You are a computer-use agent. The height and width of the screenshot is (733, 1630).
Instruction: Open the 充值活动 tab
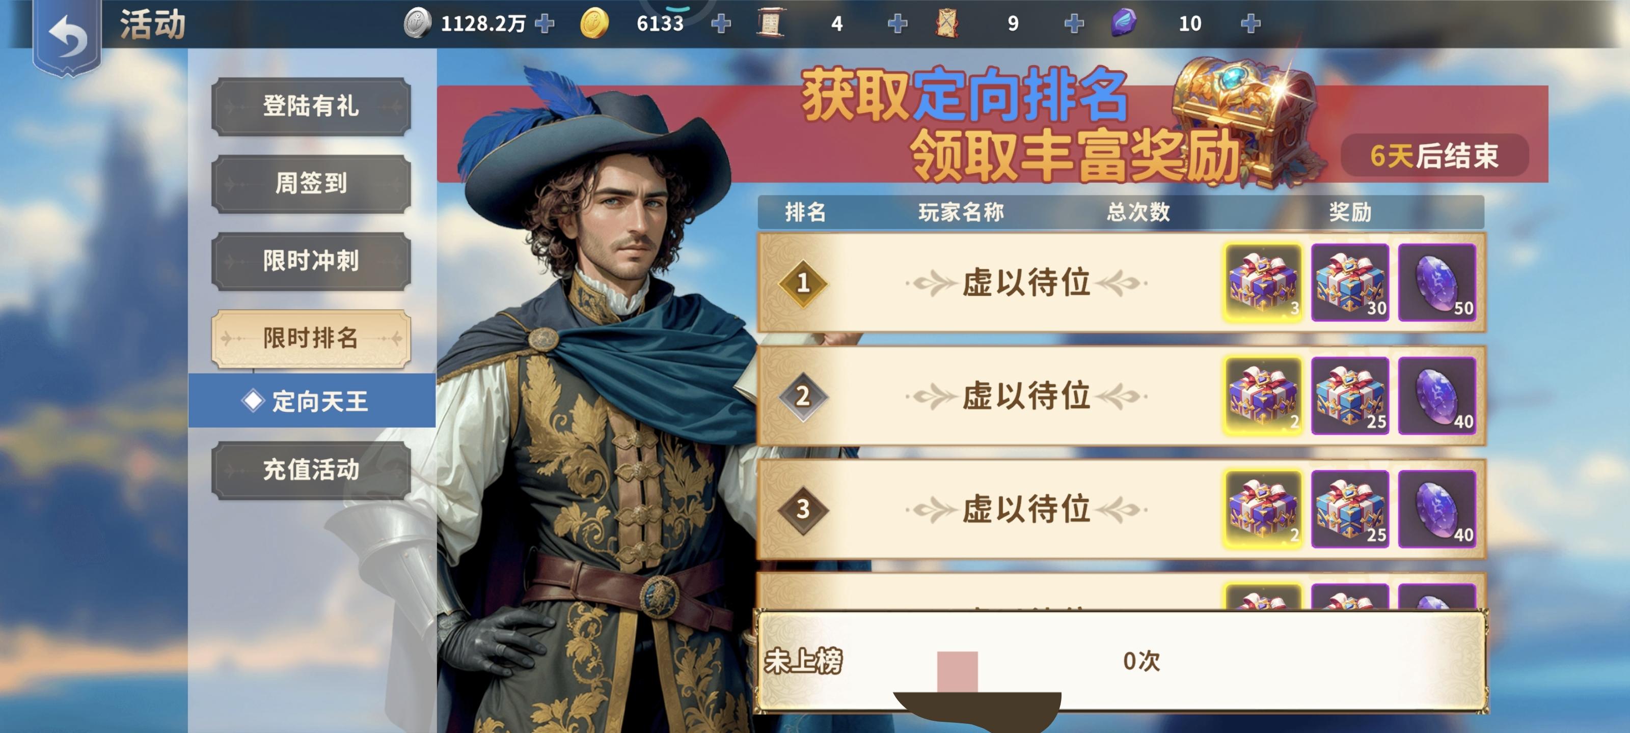point(311,470)
